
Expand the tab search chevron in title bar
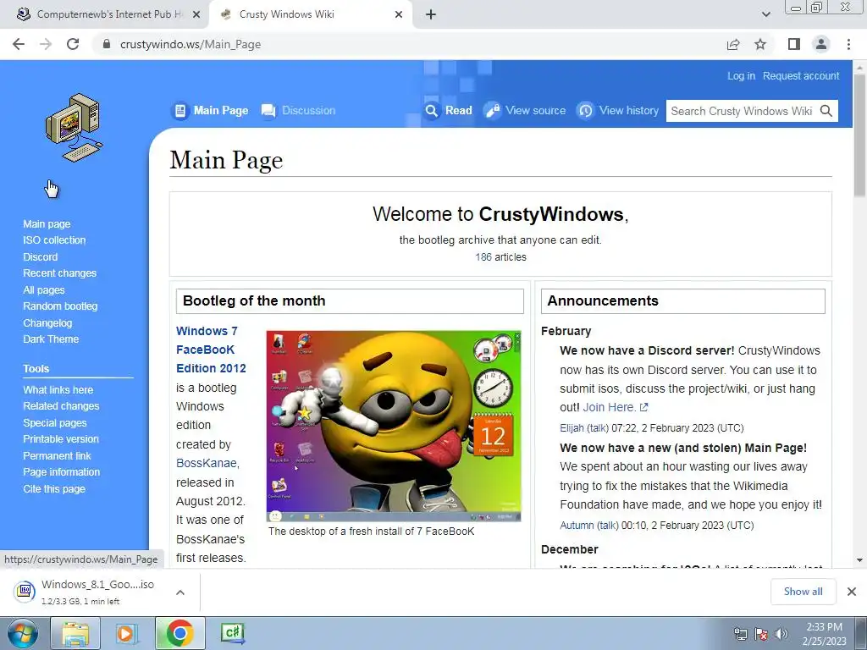765,14
